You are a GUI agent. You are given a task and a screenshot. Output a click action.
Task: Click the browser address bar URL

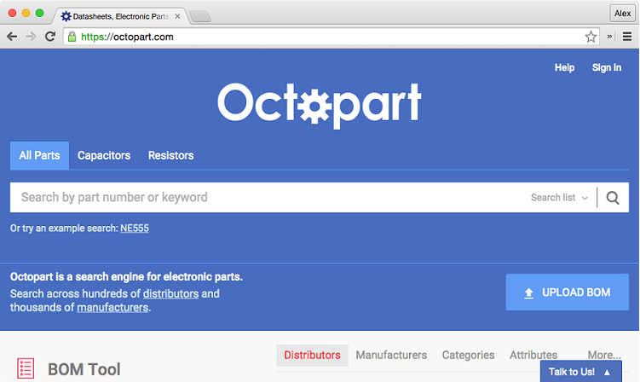click(127, 37)
